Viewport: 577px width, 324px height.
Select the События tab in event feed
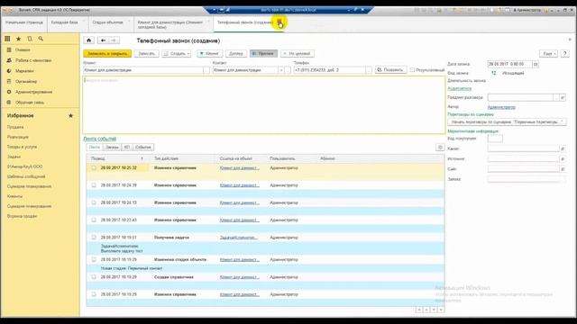pos(143,148)
